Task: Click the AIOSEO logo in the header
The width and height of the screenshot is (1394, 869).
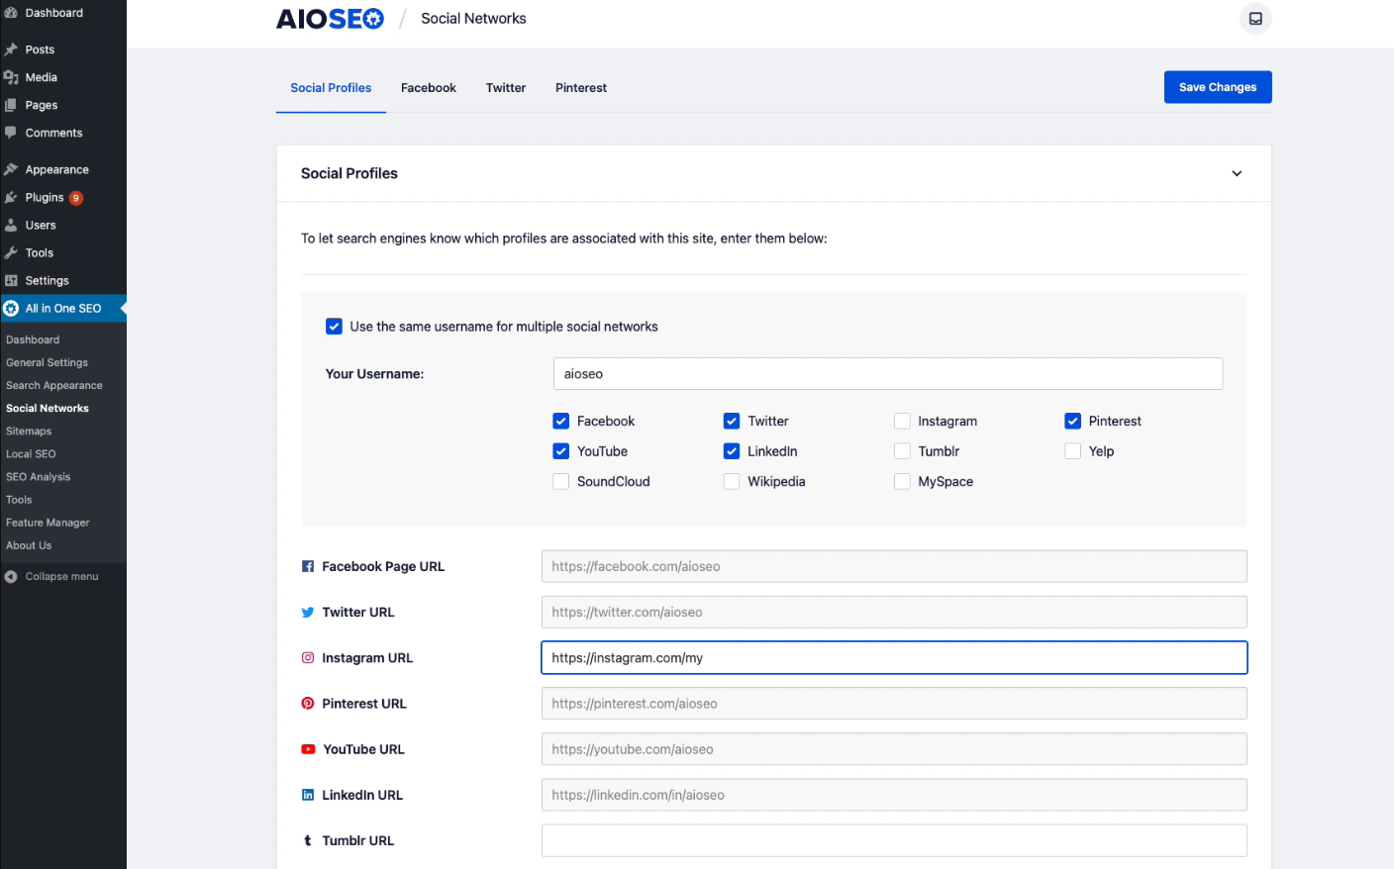Action: (x=330, y=17)
